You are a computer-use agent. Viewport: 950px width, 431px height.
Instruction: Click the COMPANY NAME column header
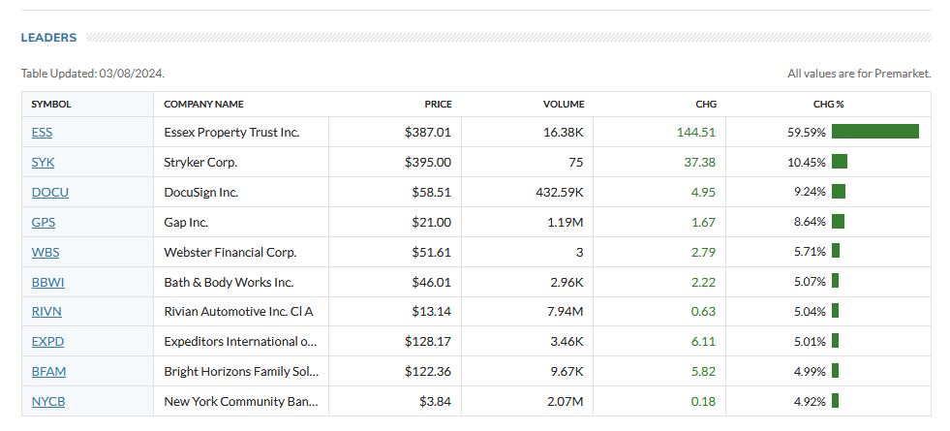[203, 104]
